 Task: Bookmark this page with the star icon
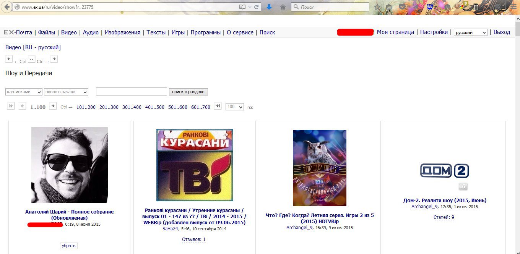point(378,7)
